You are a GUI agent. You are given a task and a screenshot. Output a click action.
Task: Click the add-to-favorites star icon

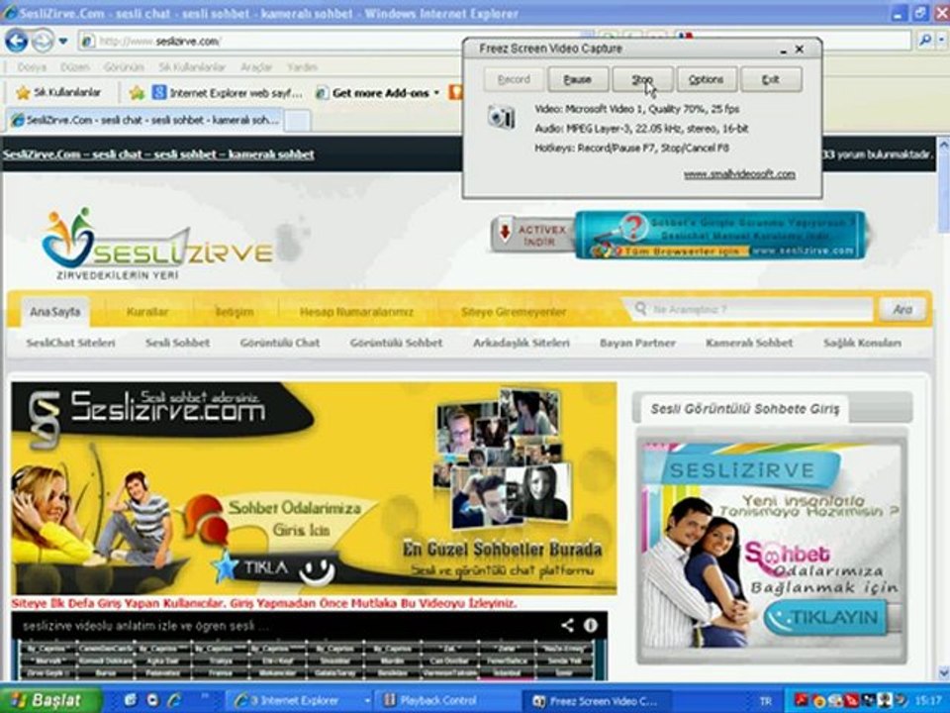click(137, 93)
